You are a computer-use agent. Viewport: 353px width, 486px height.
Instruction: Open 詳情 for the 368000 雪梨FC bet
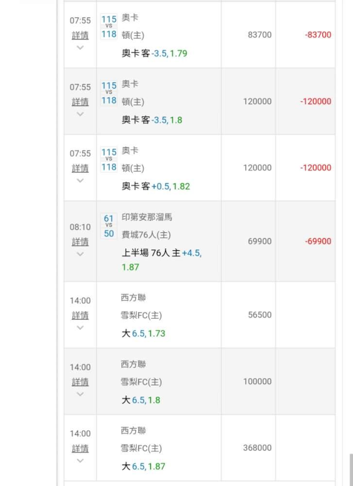tap(80, 448)
